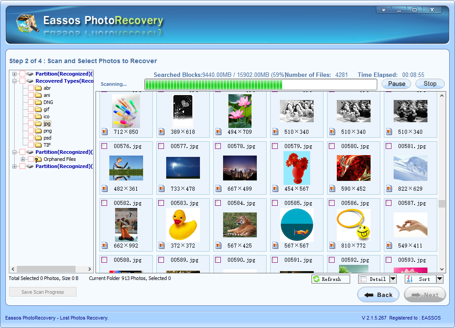Click the file icon beside 494×709

[219, 132]
